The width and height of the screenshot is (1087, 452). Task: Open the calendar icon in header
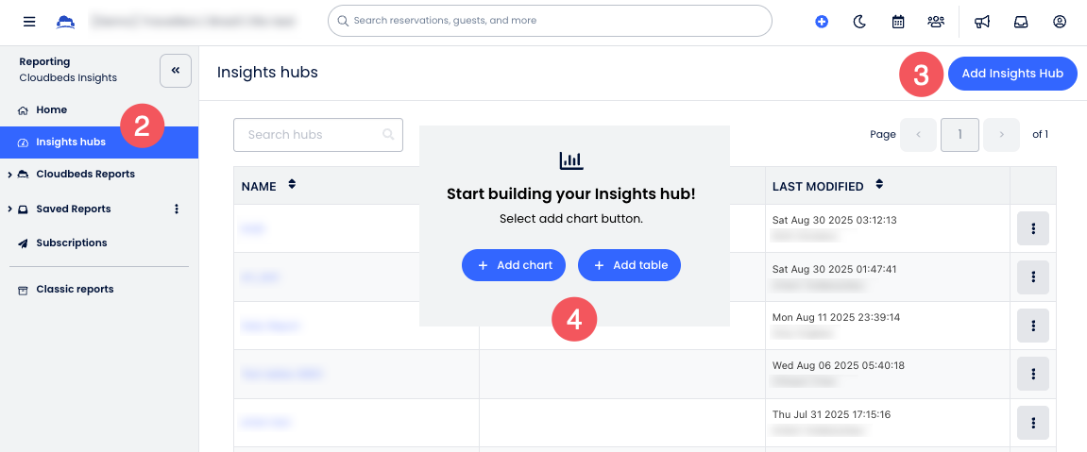[x=898, y=21]
